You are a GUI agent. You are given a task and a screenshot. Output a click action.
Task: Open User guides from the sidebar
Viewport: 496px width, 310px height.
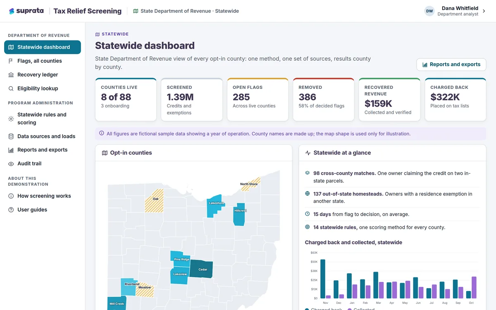pos(43,210)
